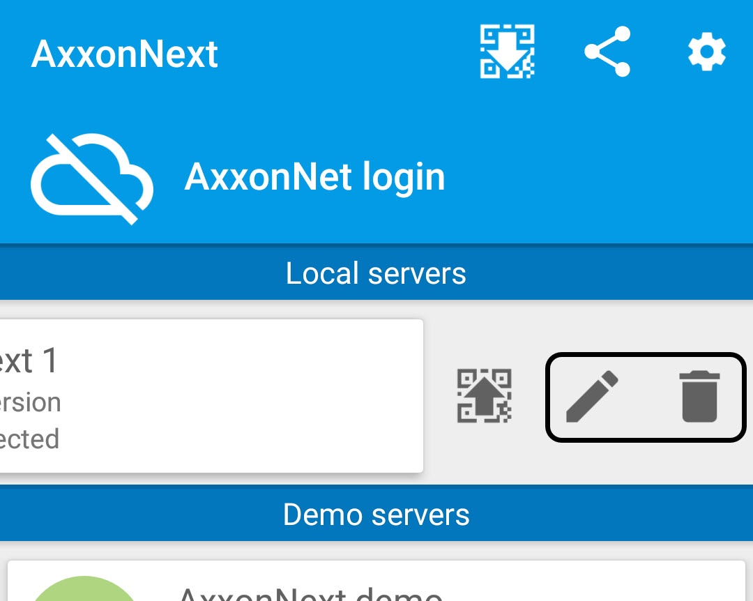
Task: Select the local server card ending 'xt 1'
Action: (211, 396)
